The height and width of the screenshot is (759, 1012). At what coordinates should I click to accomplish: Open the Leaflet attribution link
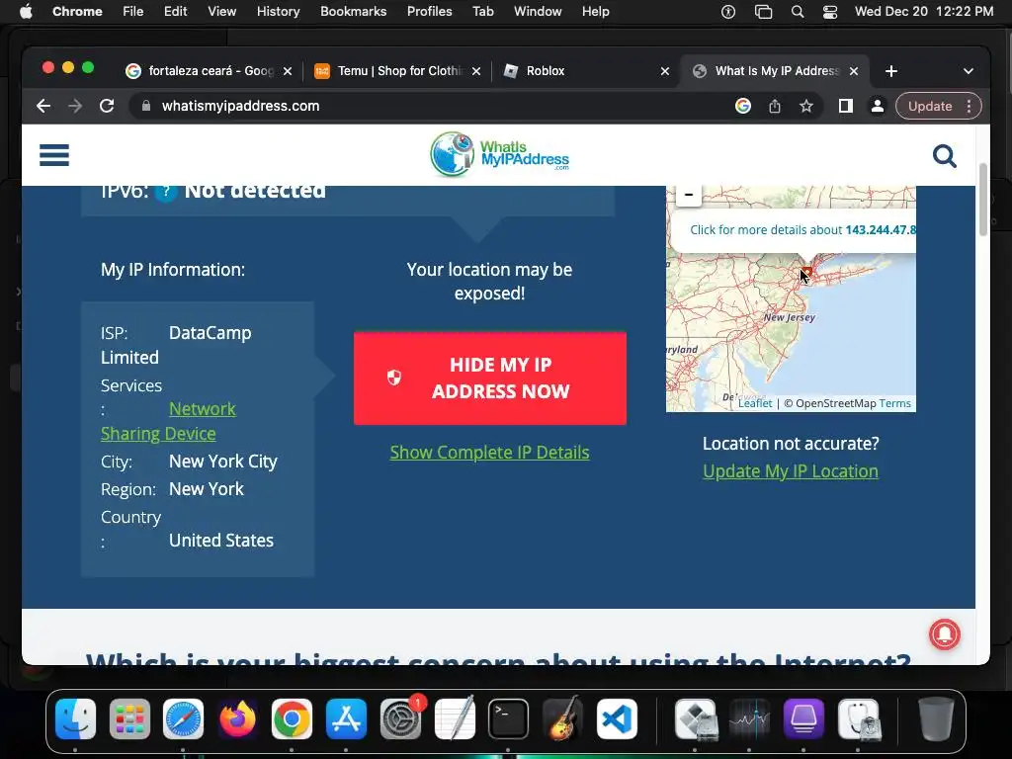(755, 403)
